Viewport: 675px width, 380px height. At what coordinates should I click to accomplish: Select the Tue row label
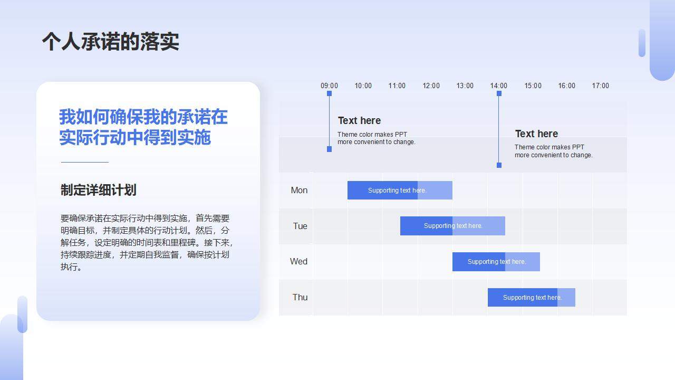(x=300, y=226)
